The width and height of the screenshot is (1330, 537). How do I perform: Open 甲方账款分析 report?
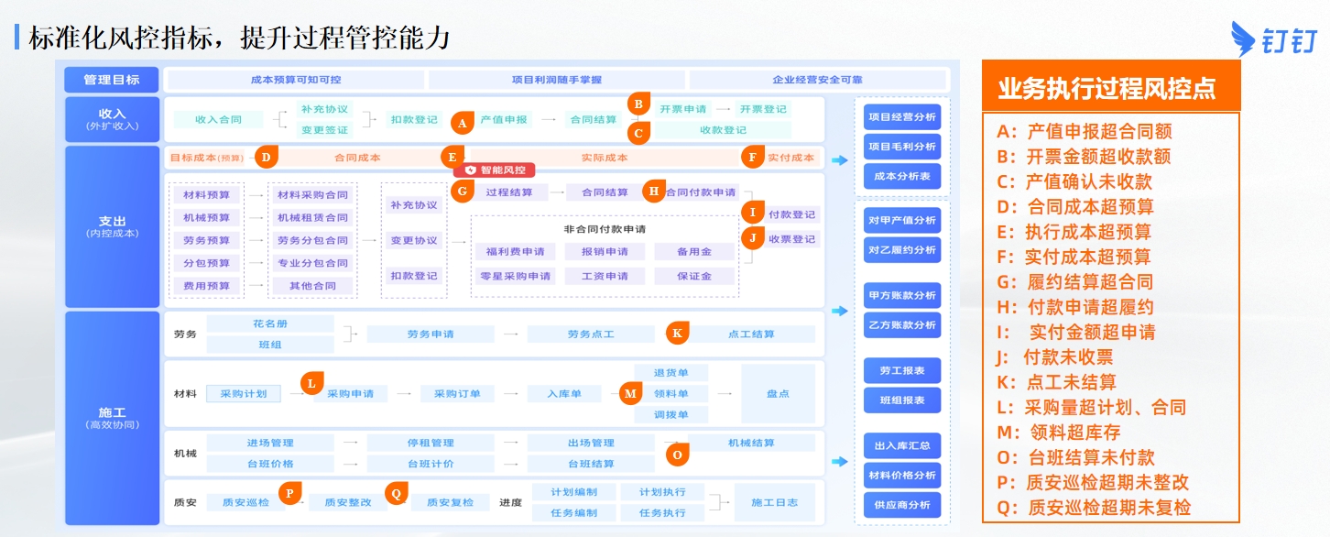click(902, 295)
